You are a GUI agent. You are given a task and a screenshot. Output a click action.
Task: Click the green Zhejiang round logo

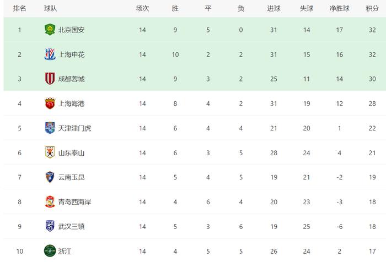[50, 250]
